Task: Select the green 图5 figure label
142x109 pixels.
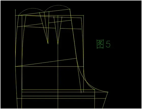Action: (x=104, y=44)
